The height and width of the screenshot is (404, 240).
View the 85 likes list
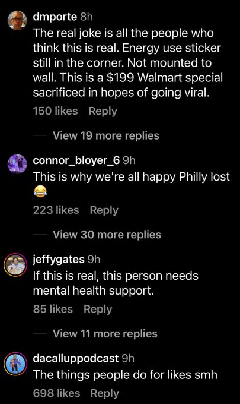click(x=53, y=309)
